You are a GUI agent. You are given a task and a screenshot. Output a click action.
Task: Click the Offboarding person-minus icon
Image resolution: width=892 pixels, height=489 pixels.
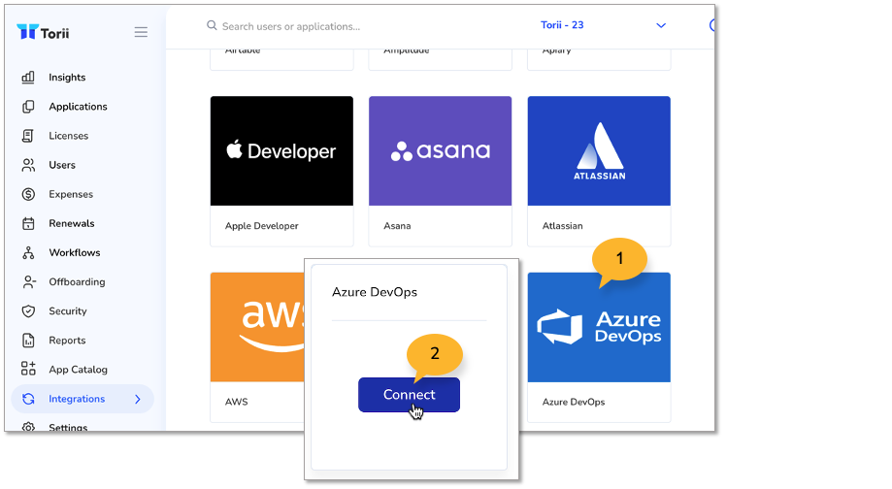point(28,282)
